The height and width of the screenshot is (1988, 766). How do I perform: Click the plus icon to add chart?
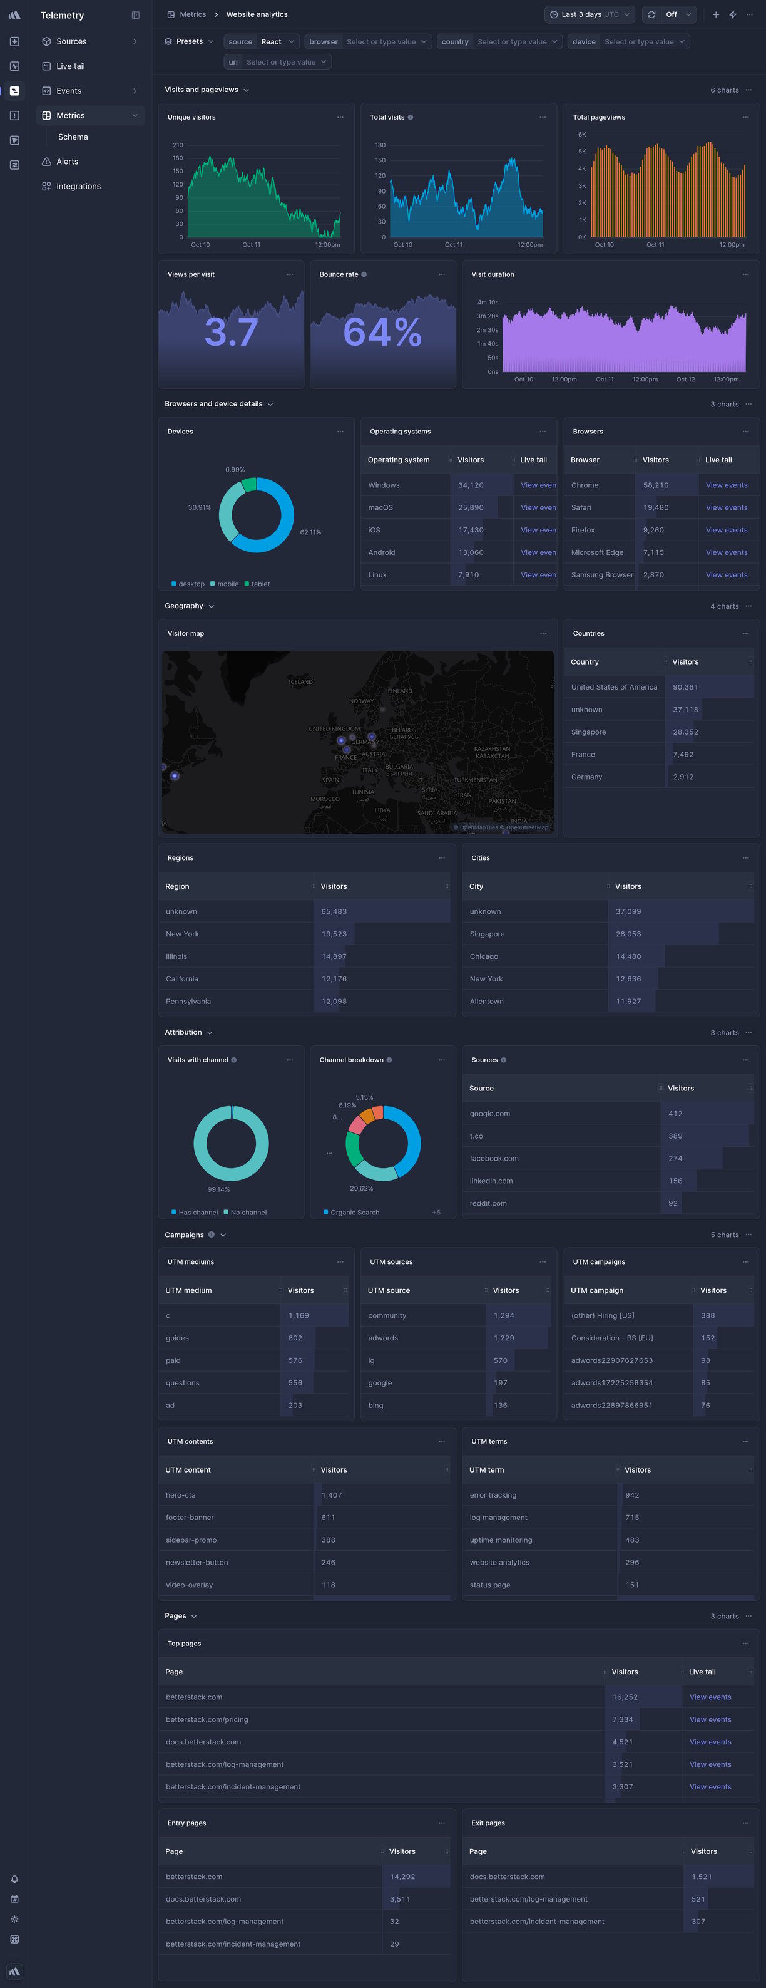coord(716,14)
